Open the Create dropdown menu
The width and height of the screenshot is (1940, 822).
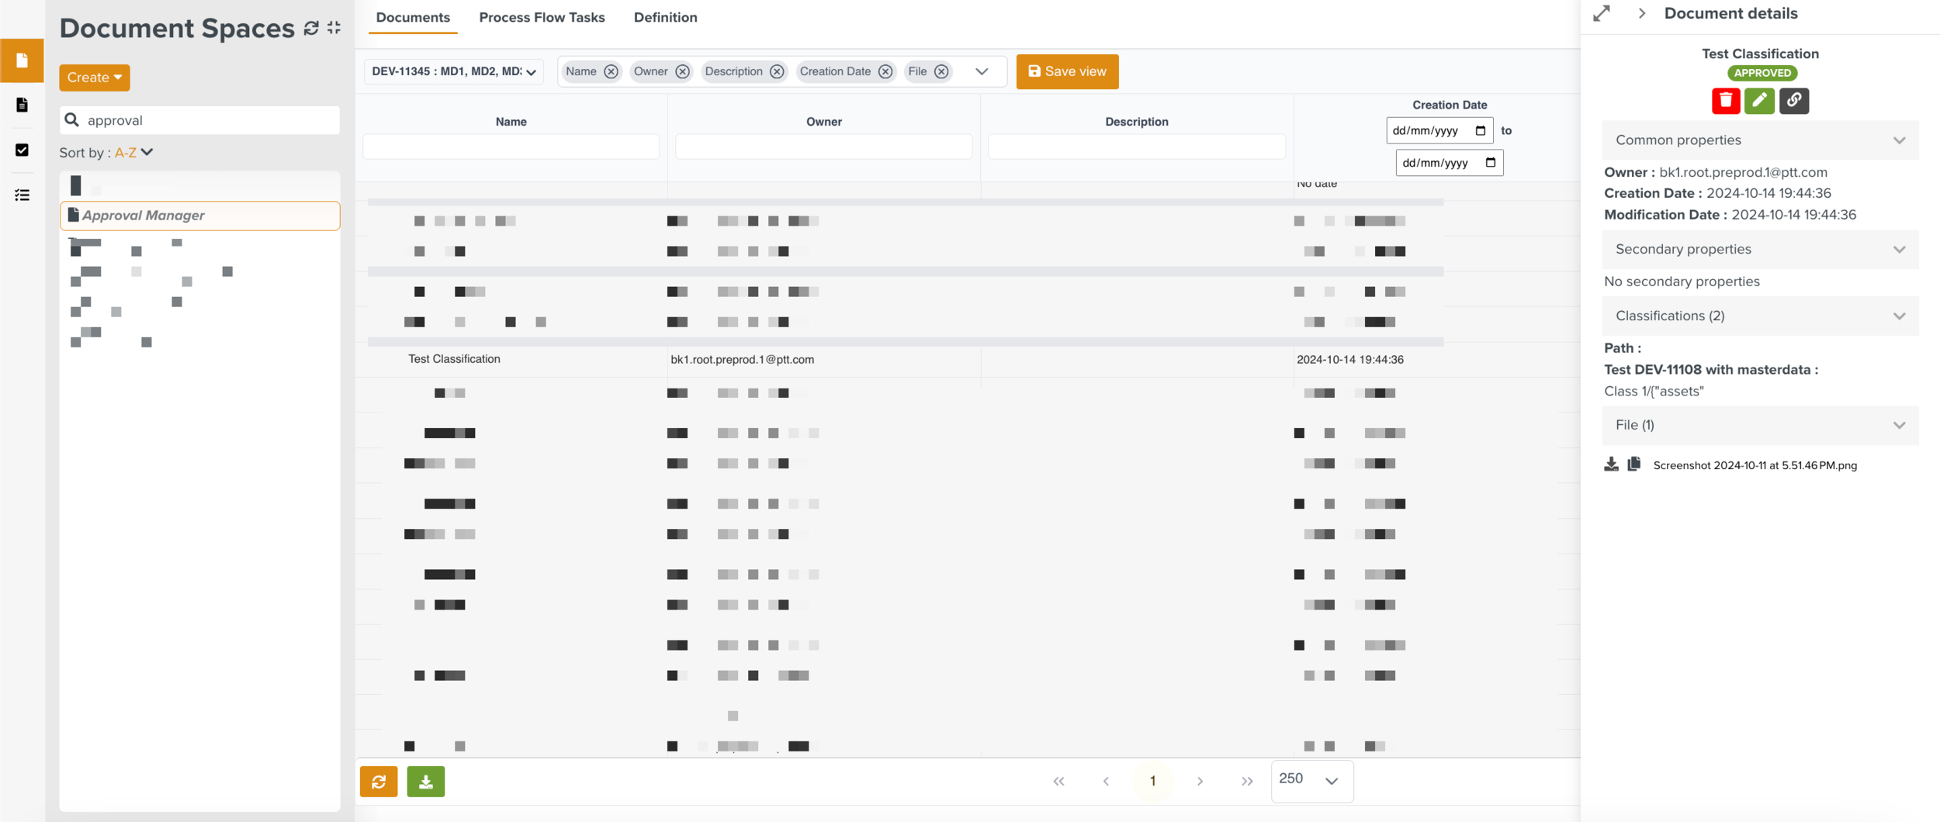click(x=95, y=78)
